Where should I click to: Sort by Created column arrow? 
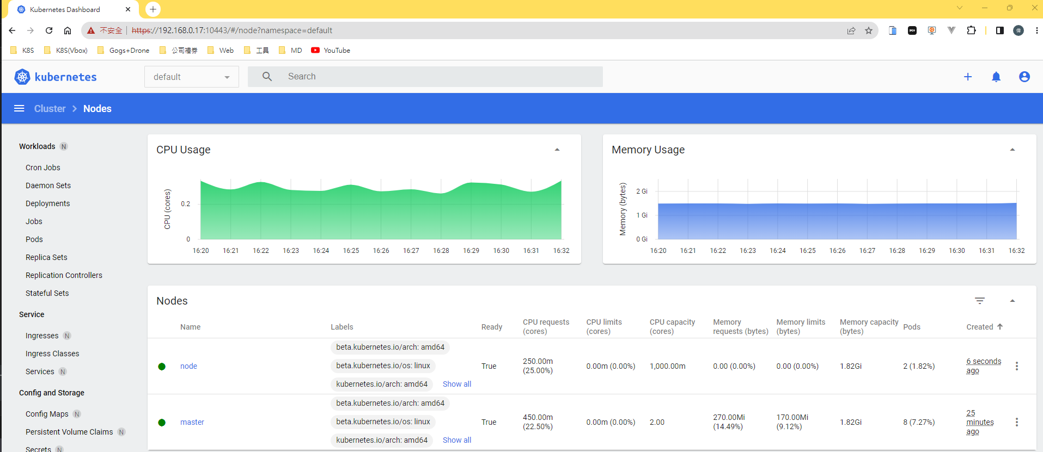(x=1000, y=326)
